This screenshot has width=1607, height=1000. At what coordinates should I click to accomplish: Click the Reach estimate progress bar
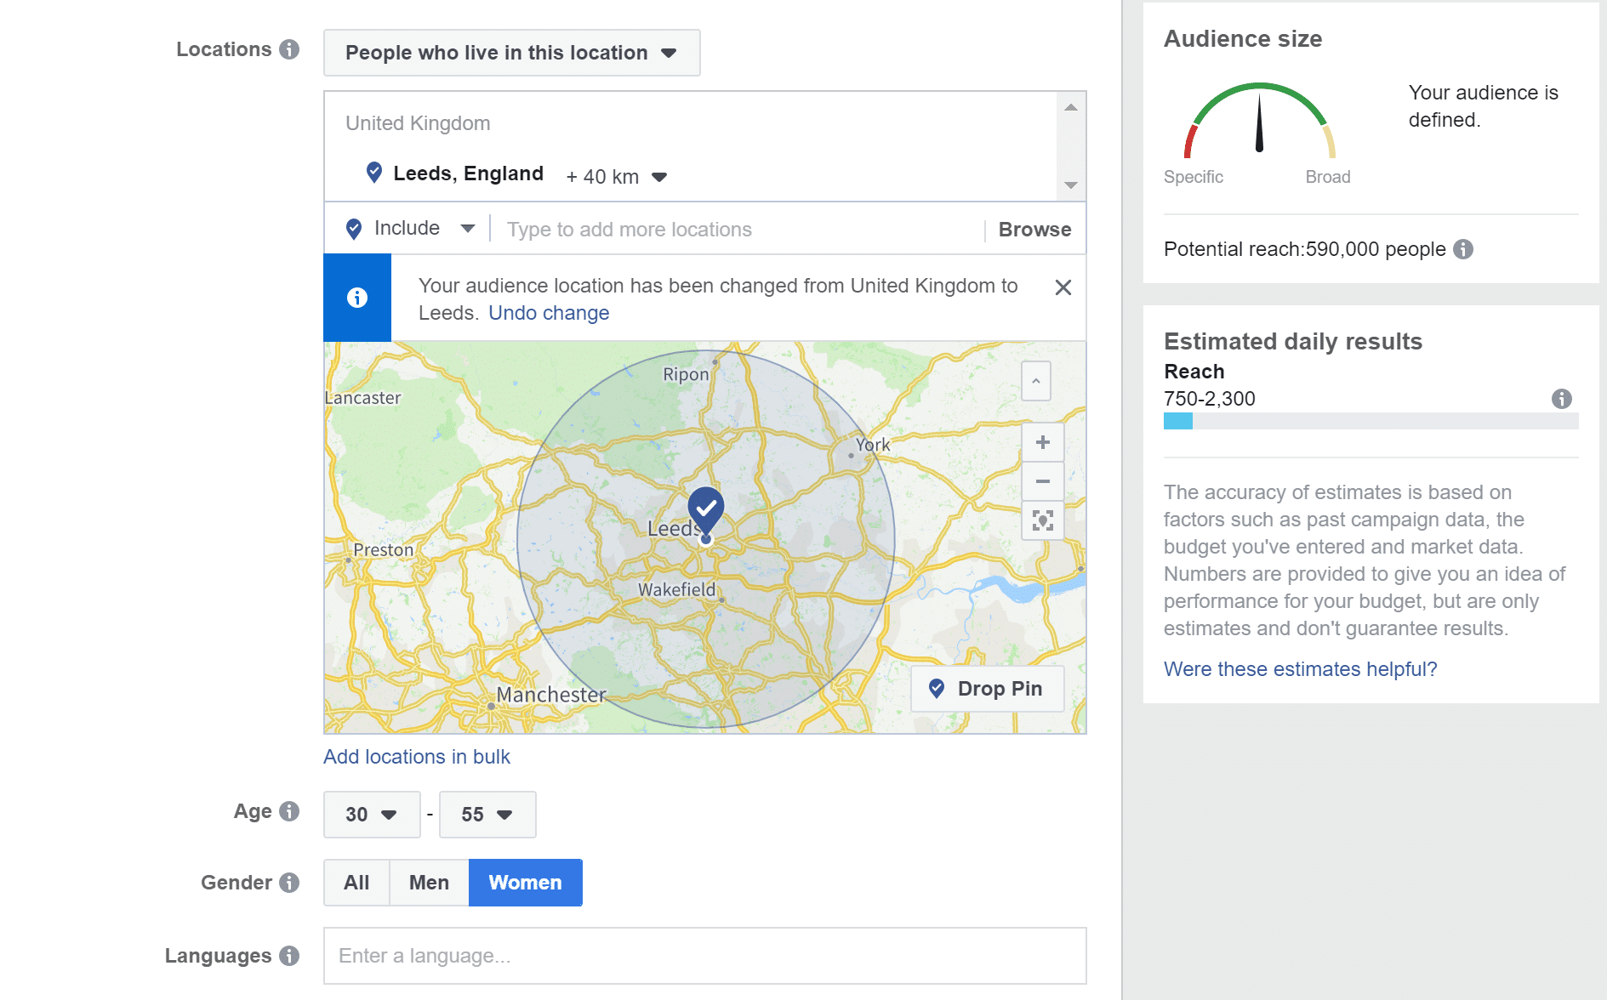[1371, 421]
